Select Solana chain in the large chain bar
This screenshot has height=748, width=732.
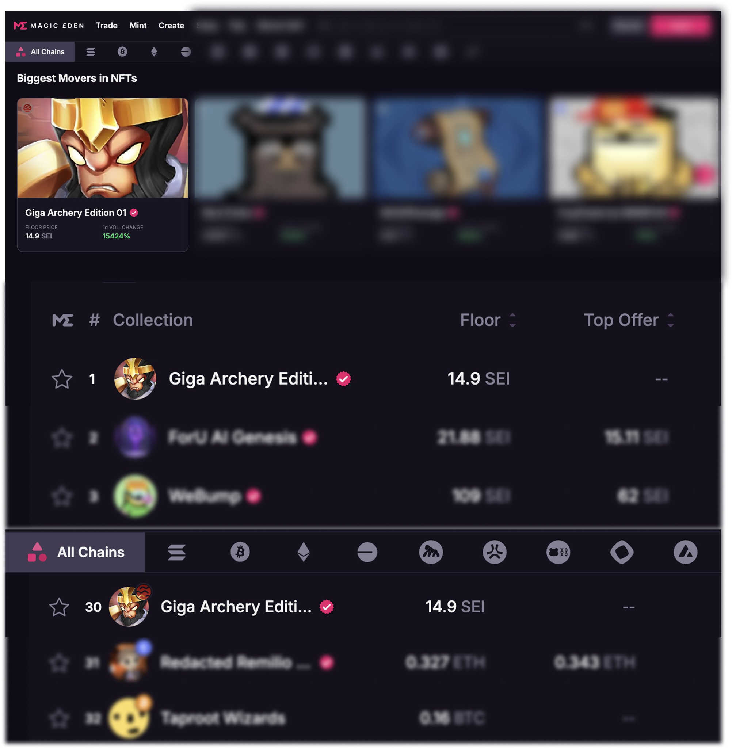[177, 552]
